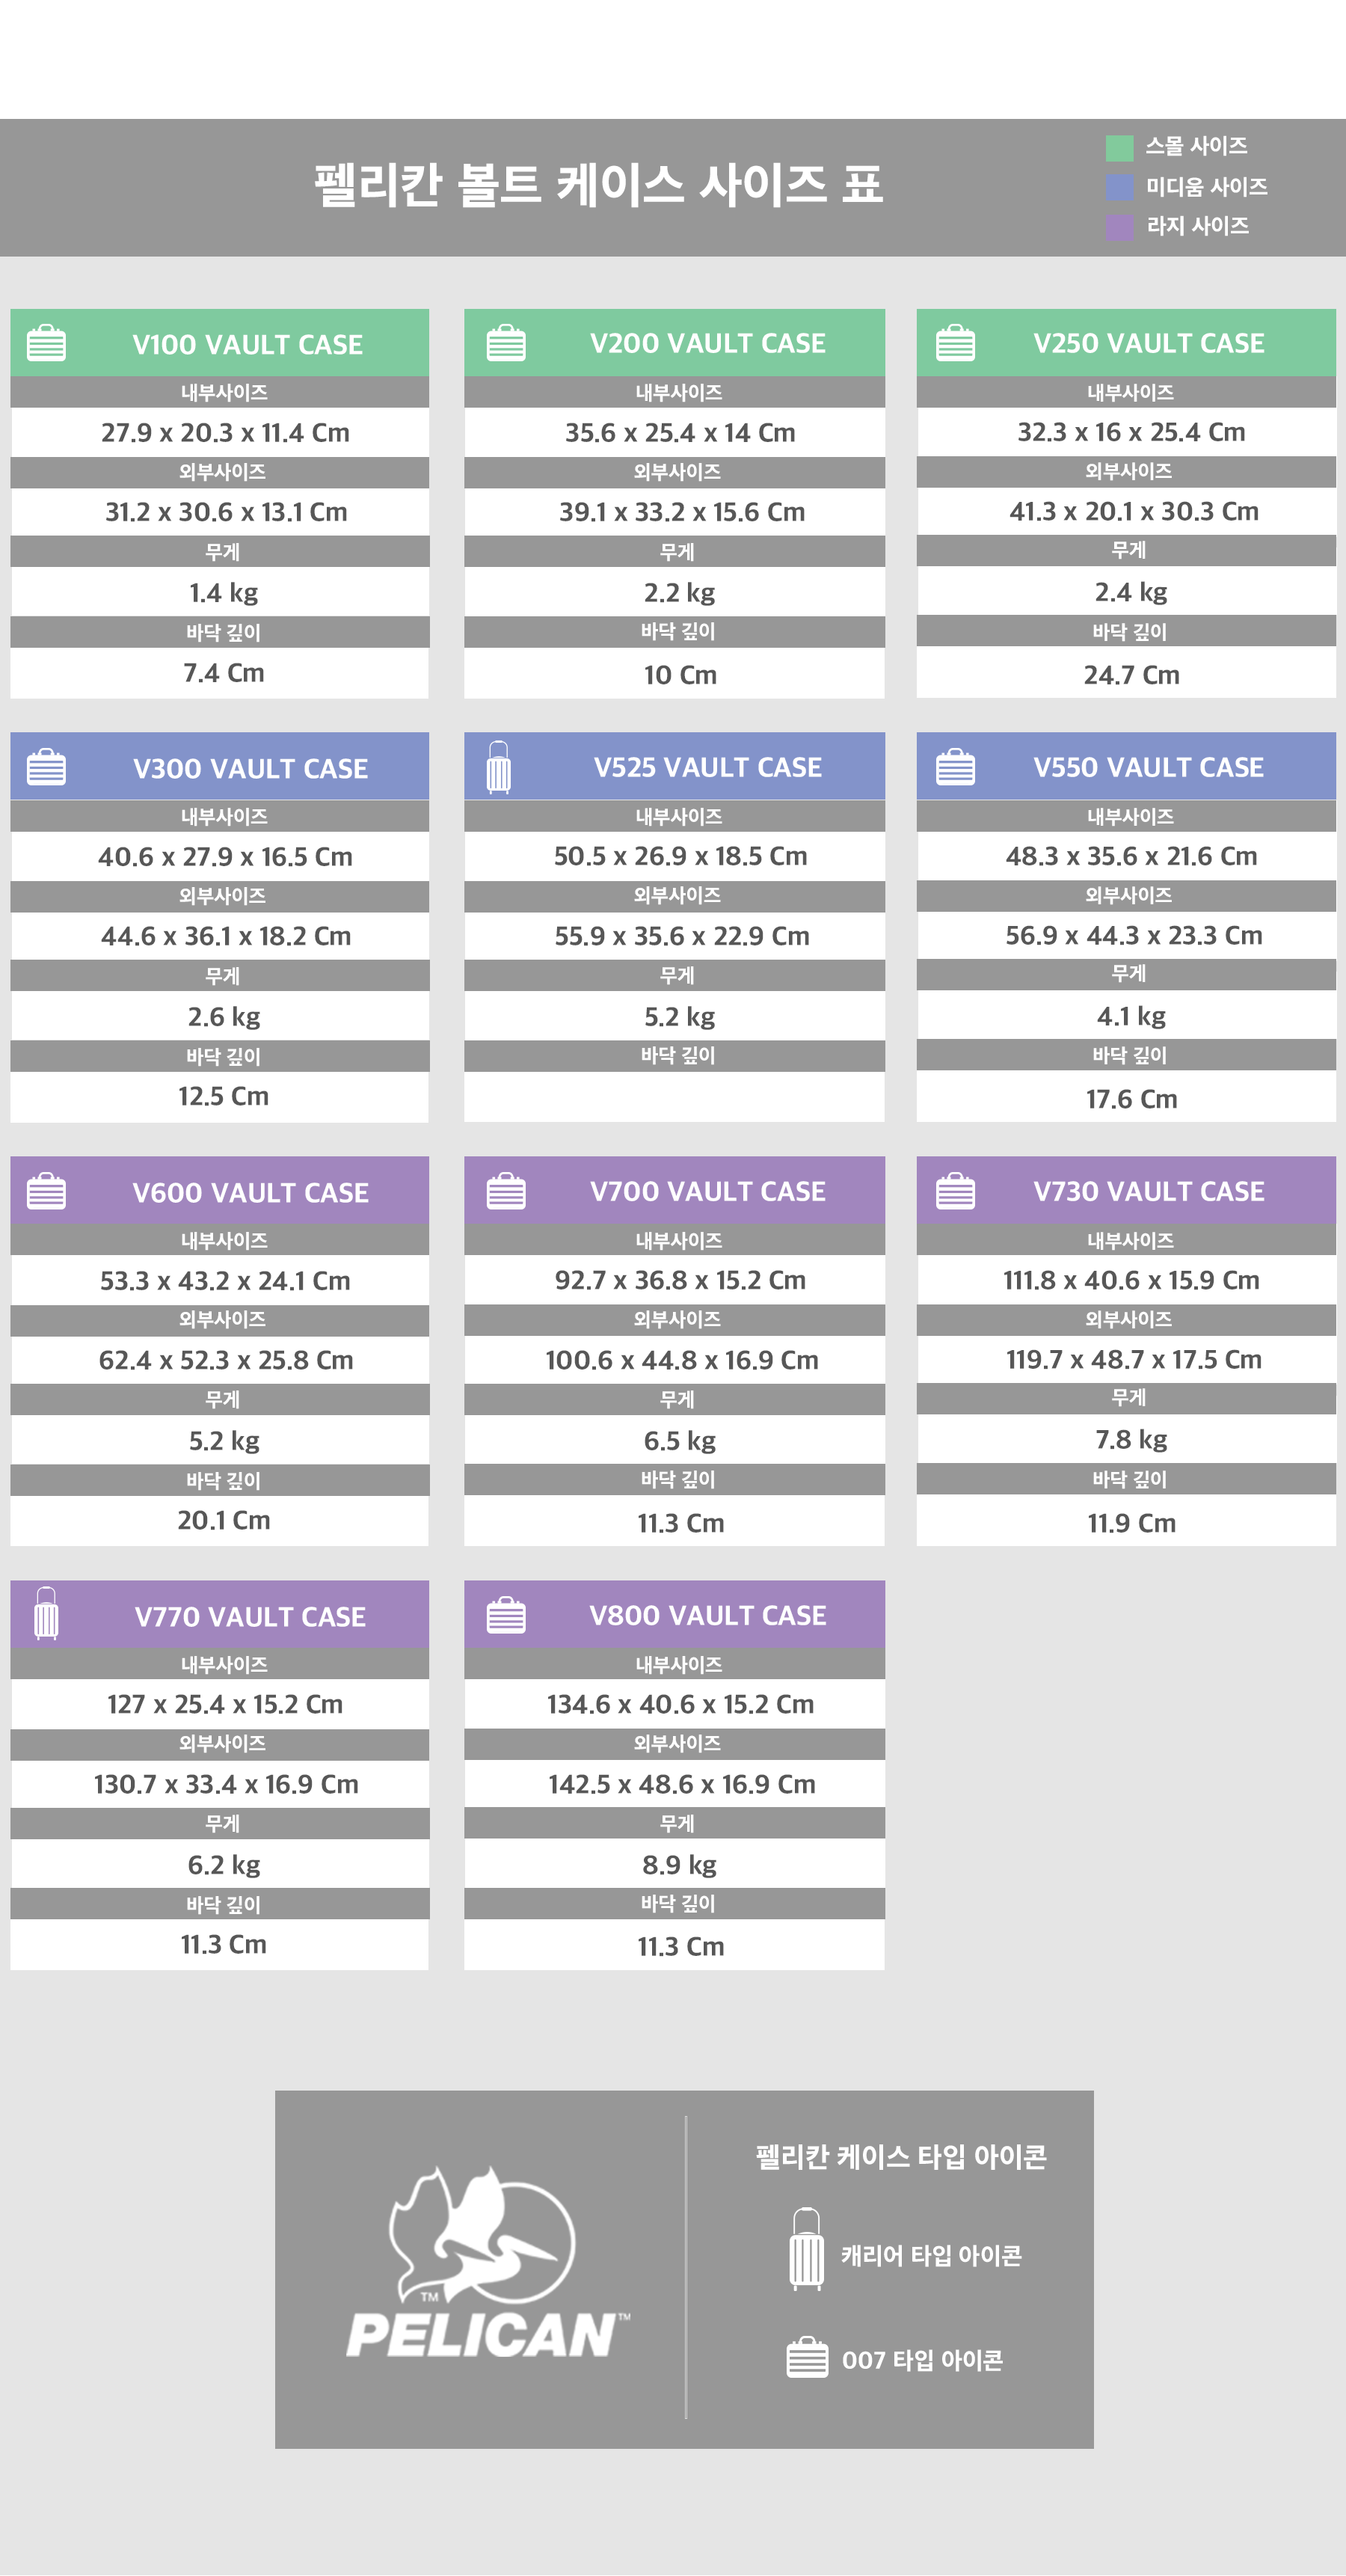
Task: Click the V550 Vault Case briefcase icon
Action: click(x=955, y=767)
